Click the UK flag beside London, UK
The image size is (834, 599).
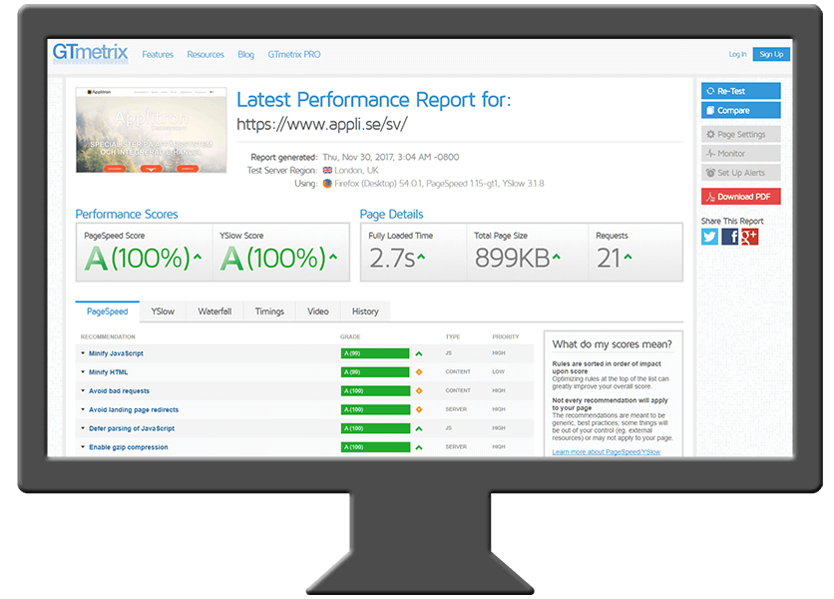(x=327, y=171)
